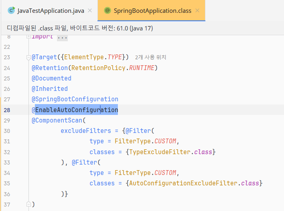The height and width of the screenshot is (211, 284).
Task: Switch to JavaTestApplication.java tab
Action: click(x=51, y=11)
